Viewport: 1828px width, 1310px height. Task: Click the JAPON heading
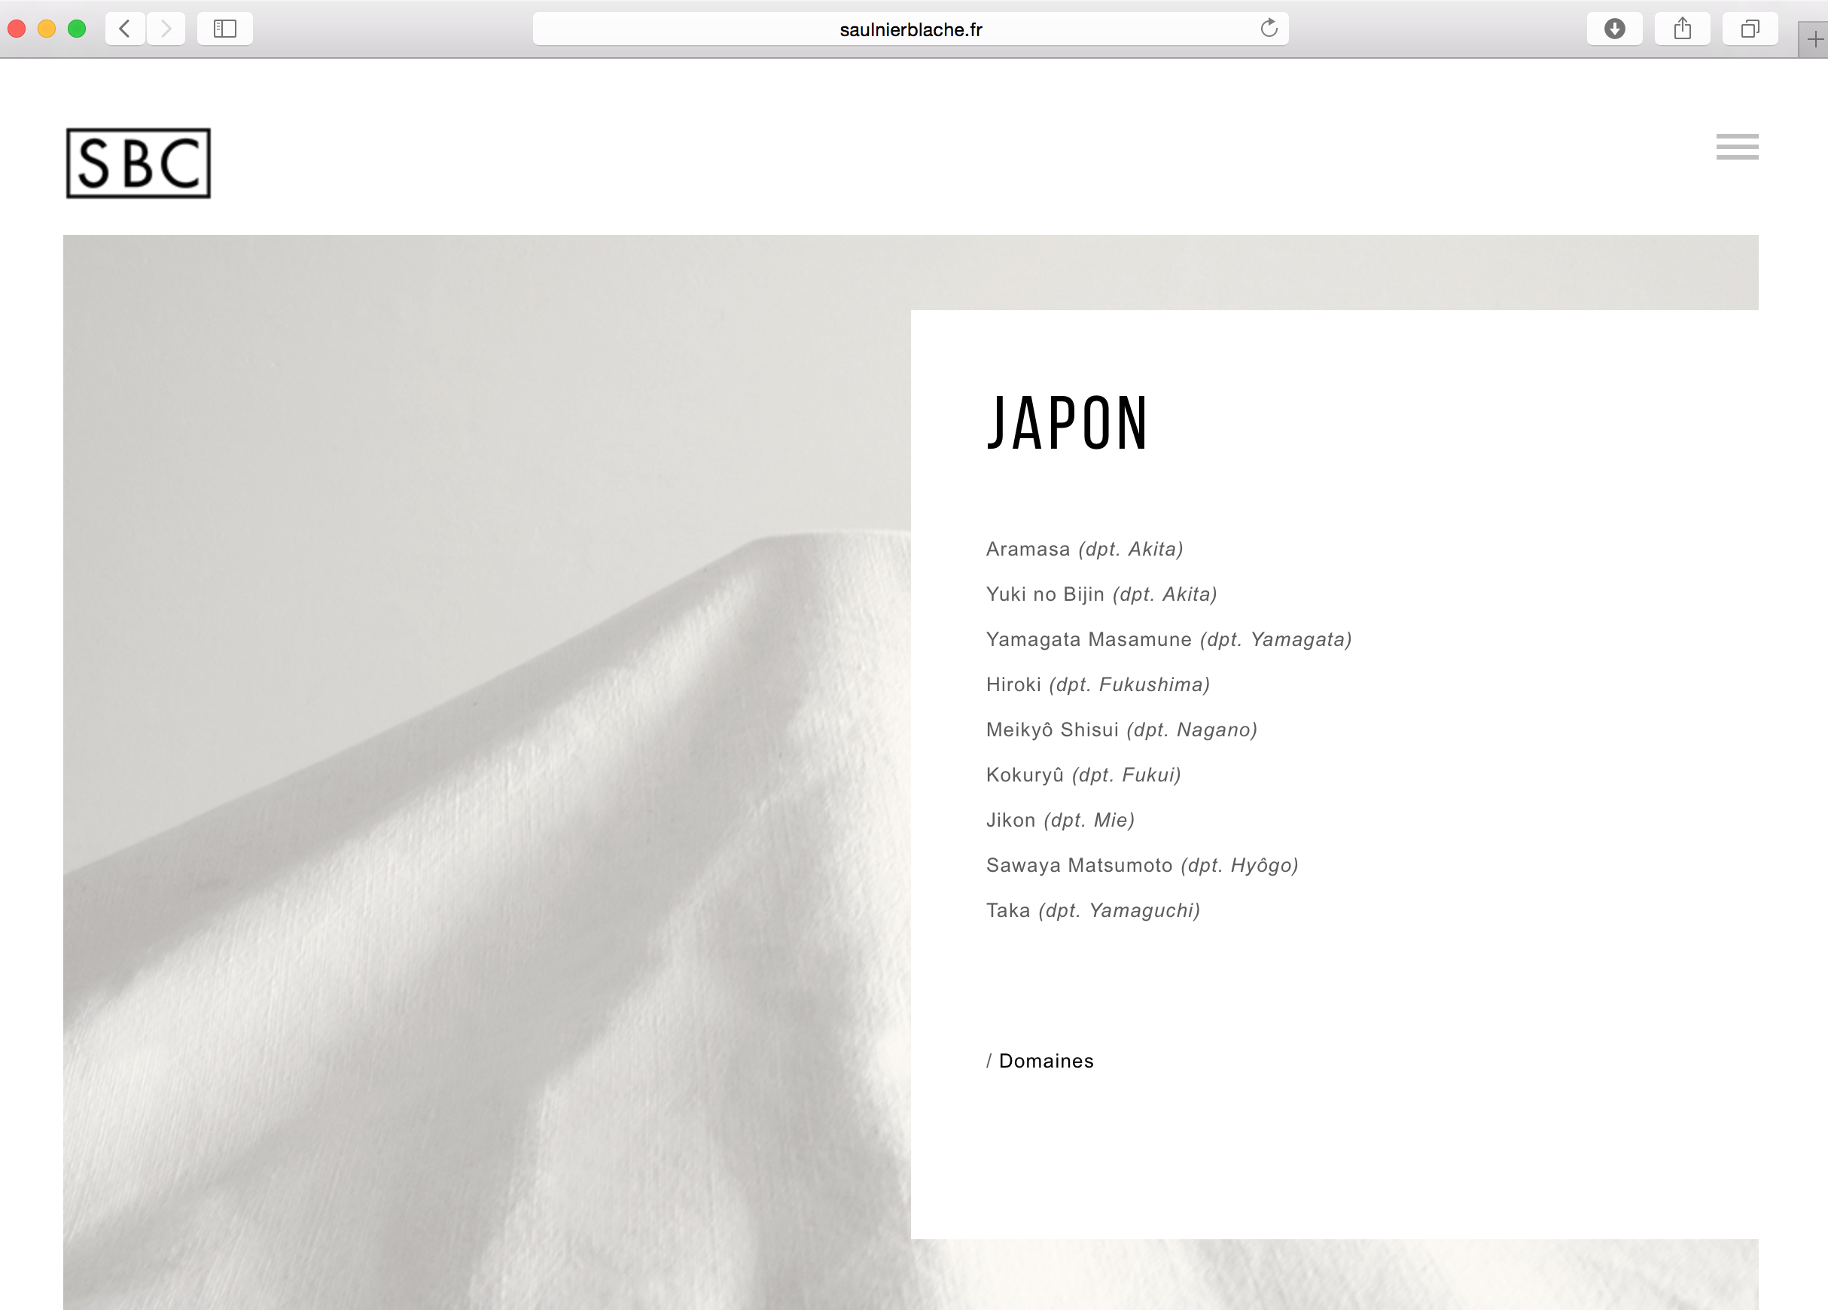coord(1067,423)
